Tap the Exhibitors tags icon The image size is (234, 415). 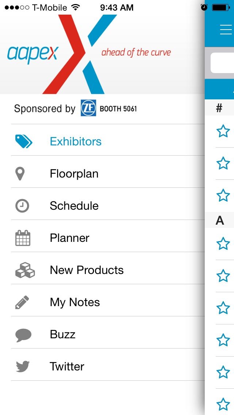click(23, 141)
